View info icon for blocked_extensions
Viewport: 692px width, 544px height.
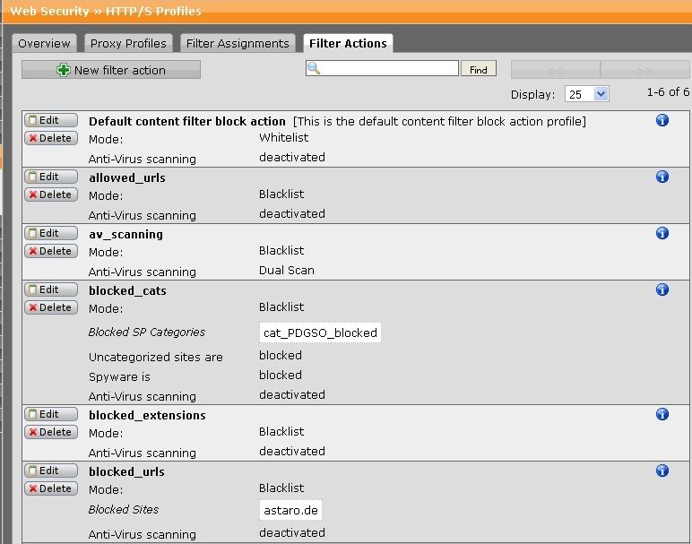pos(662,414)
